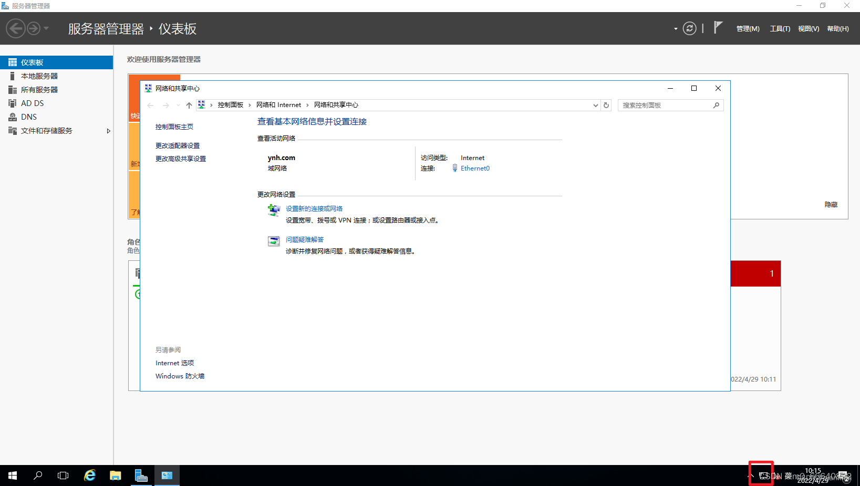Click the 仪表板 grid icon in sidebar

pyautogui.click(x=13, y=62)
